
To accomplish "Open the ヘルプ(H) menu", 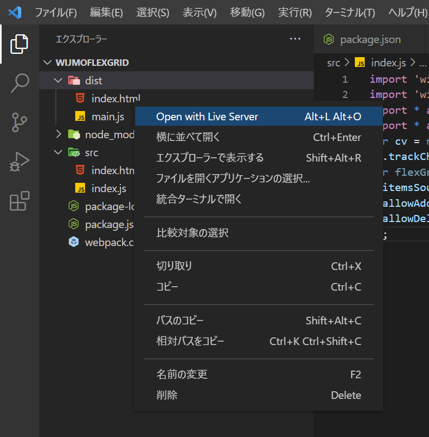I will point(408,13).
